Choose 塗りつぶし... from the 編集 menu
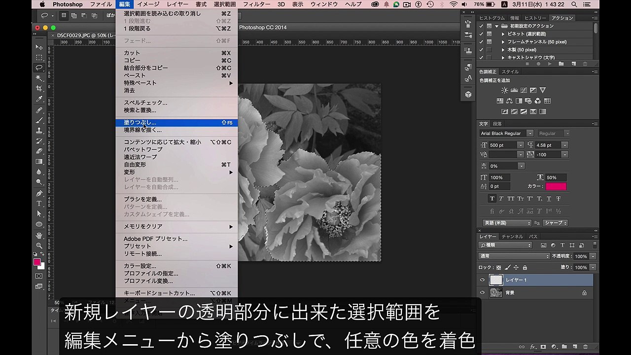Image resolution: width=631 pixels, height=355 pixels. [x=176, y=122]
